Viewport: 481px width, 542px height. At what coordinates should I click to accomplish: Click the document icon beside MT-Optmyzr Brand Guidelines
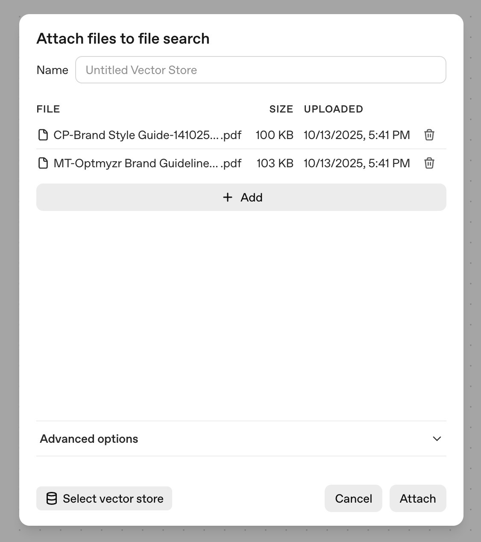(x=43, y=163)
